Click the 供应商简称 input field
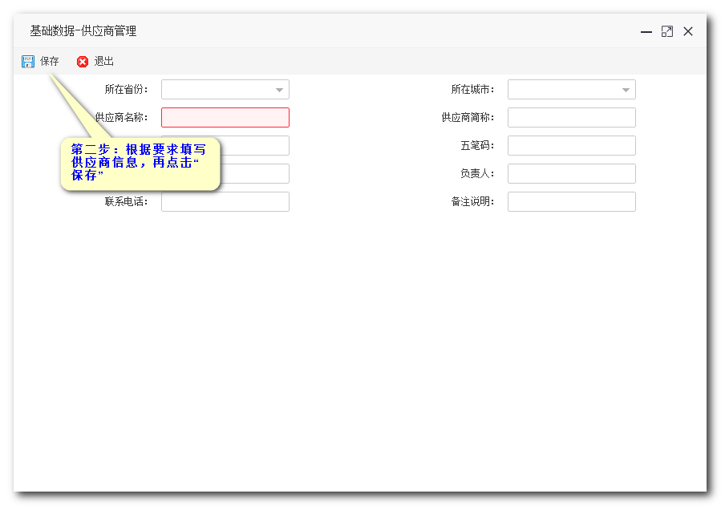 coord(572,118)
